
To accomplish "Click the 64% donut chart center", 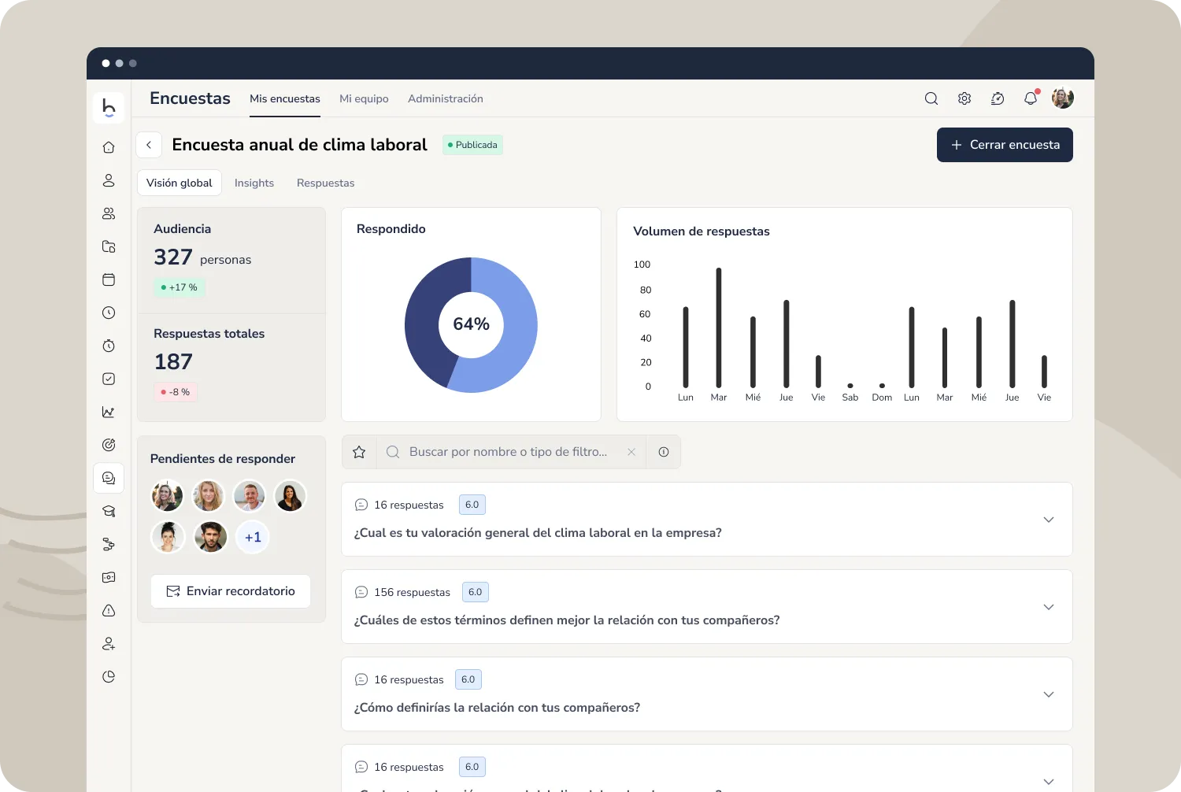I will point(471,324).
